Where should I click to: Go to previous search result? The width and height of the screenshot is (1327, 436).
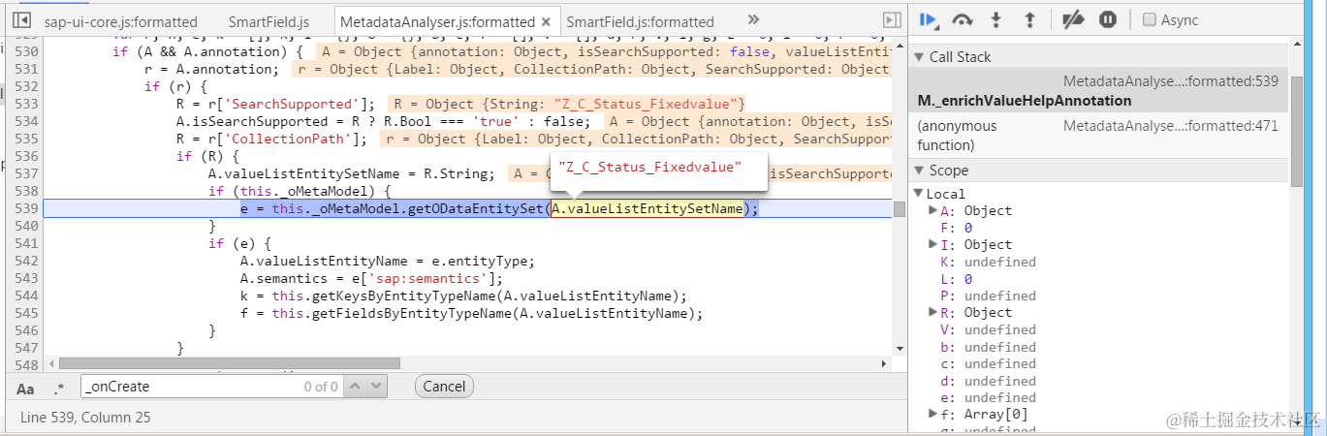tap(354, 387)
